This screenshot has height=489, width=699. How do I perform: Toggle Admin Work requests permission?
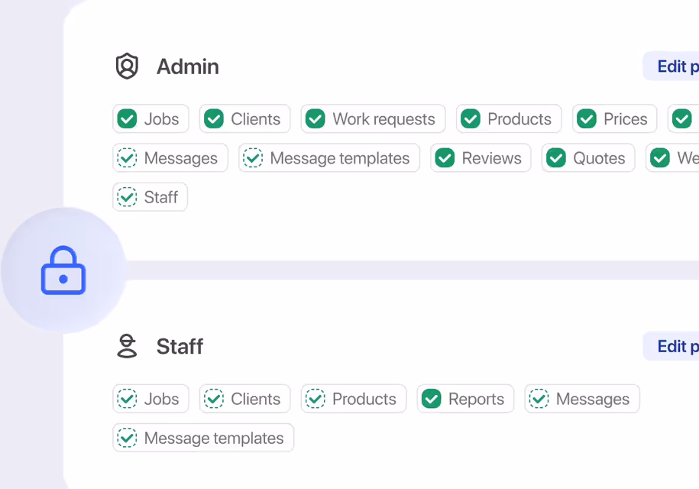point(373,119)
